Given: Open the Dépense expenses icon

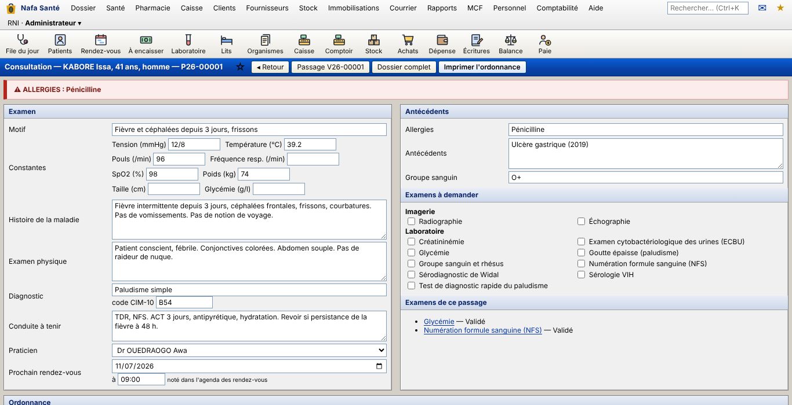Looking at the screenshot, I should coord(442,44).
